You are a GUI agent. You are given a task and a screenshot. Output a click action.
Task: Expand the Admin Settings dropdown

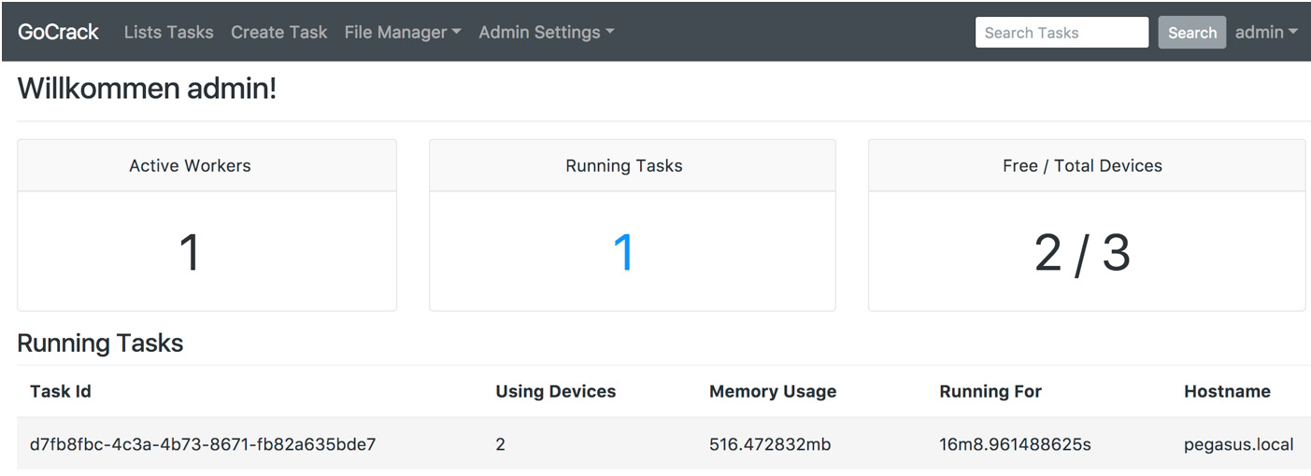[546, 32]
